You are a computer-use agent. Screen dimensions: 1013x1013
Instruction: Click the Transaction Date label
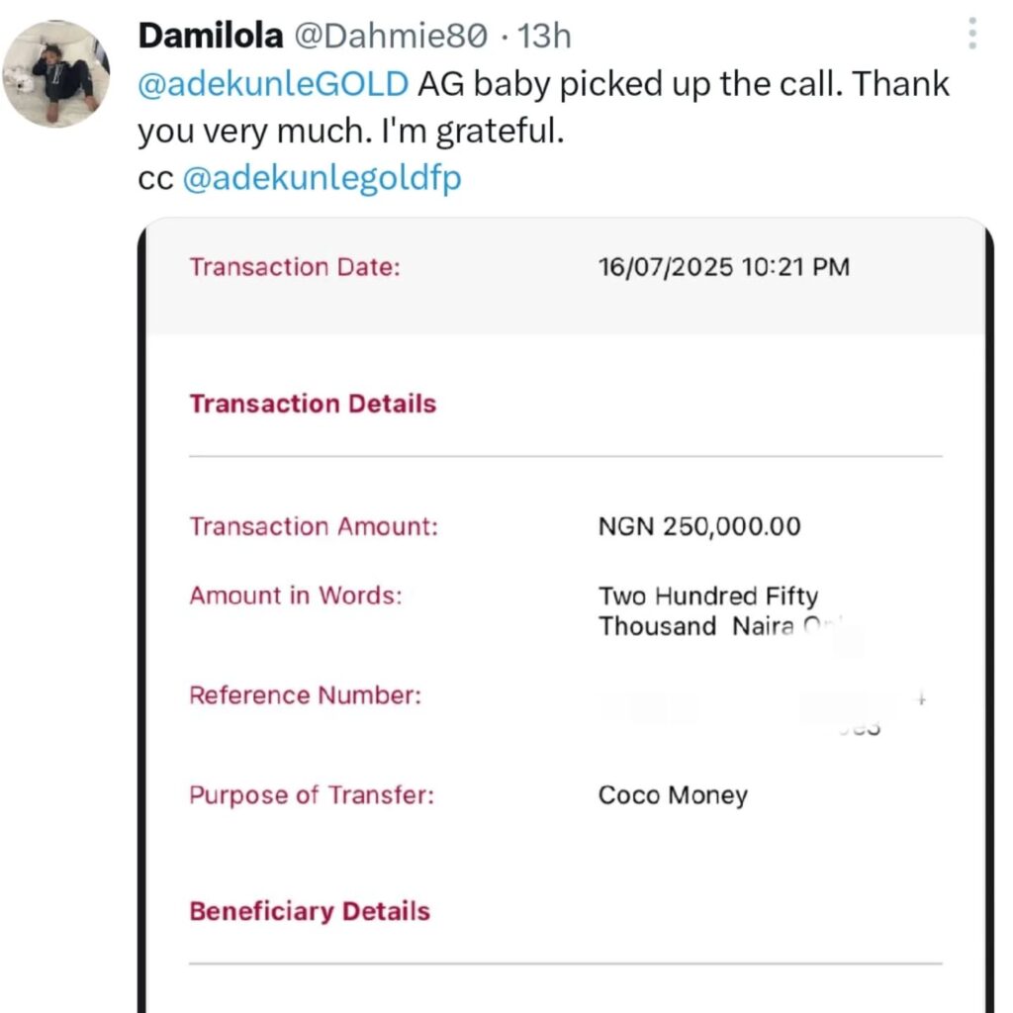[295, 267]
